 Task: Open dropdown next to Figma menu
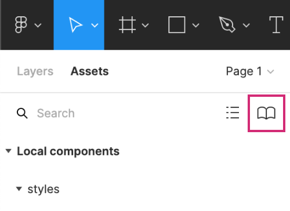coord(38,26)
